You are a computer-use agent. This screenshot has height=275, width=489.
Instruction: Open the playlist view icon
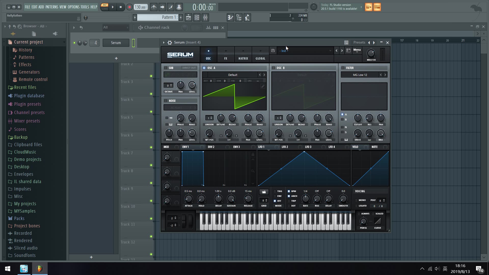coord(188,18)
